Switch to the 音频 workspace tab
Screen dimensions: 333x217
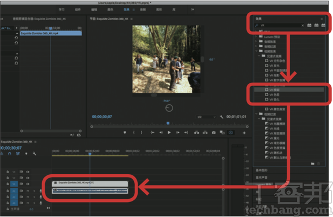point(143,9)
